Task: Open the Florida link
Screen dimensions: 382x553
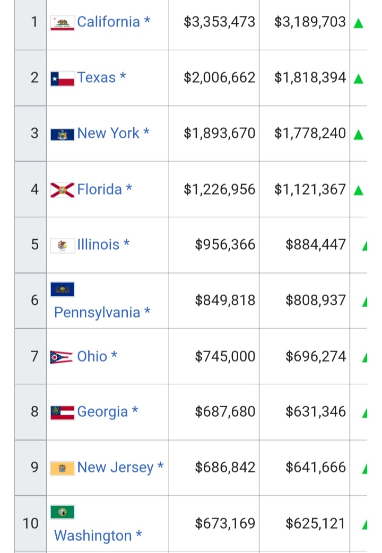Action: click(x=99, y=189)
